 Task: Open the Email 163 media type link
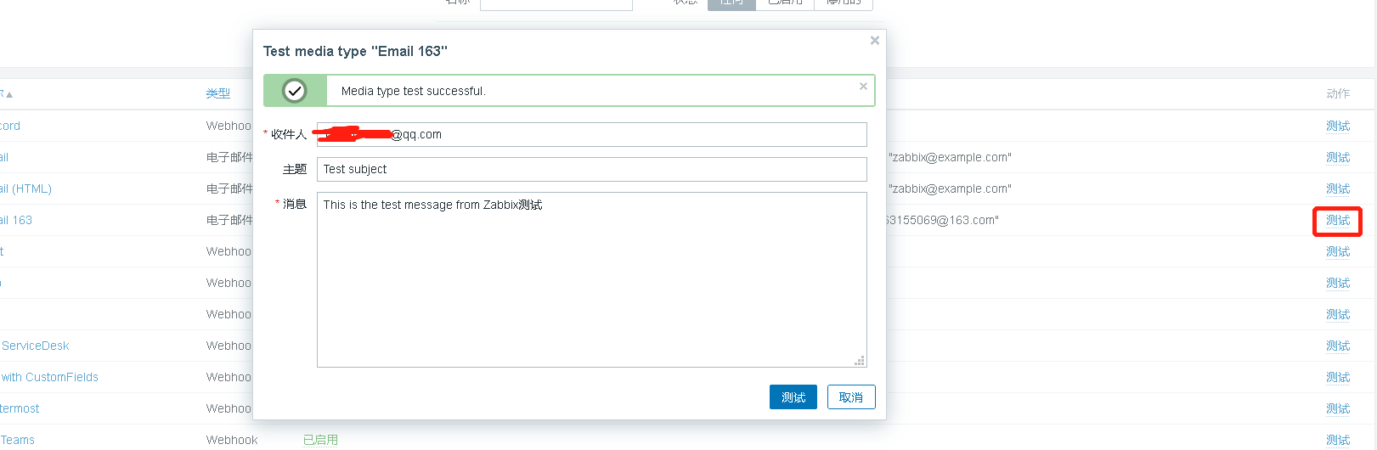click(17, 220)
